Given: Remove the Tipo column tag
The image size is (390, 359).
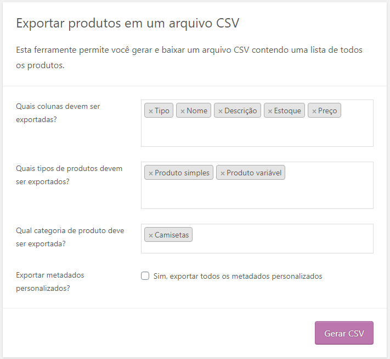Looking at the screenshot, I should click(151, 111).
